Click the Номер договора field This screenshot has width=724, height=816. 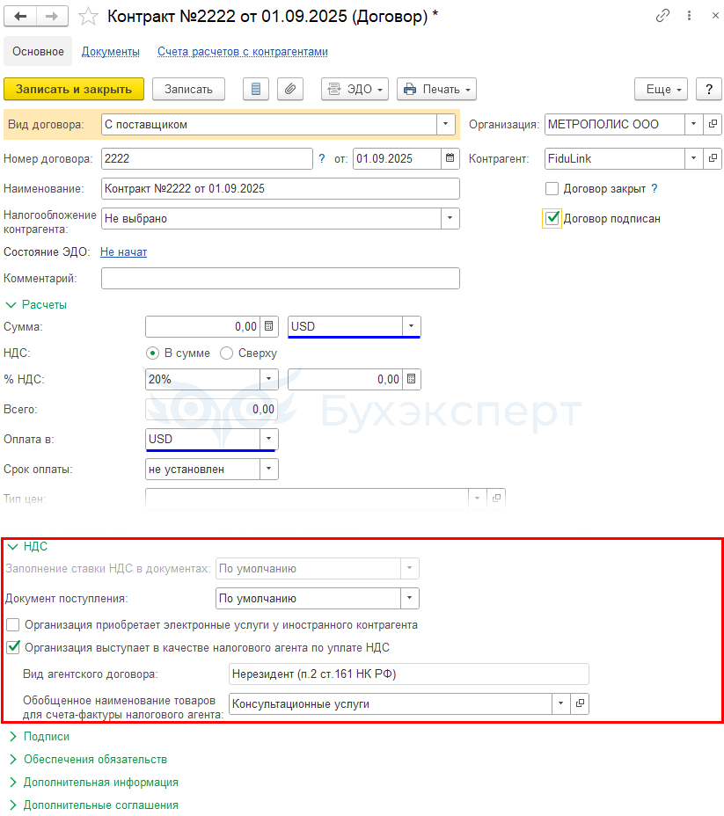pyautogui.click(x=207, y=159)
